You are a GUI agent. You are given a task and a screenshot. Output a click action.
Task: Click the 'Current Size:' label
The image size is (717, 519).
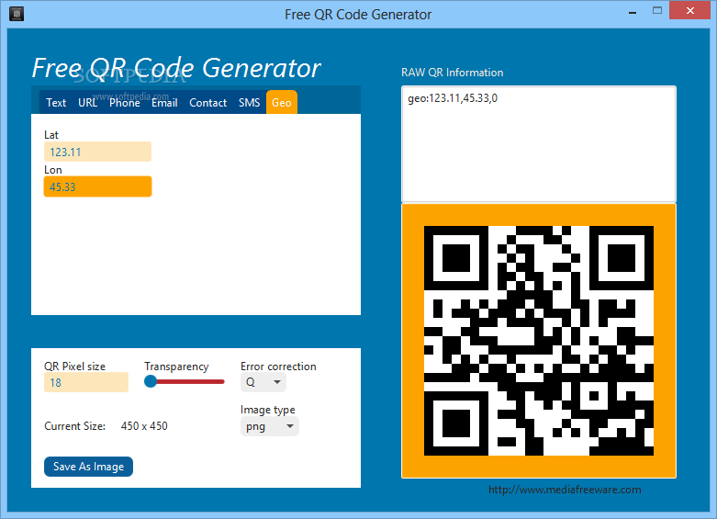(75, 426)
